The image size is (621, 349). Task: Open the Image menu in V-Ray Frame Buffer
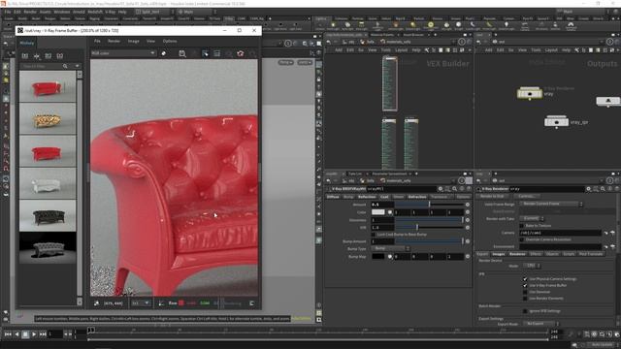click(x=134, y=41)
